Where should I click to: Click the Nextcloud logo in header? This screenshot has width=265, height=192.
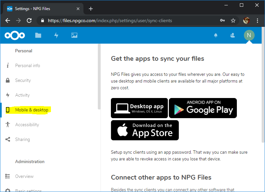pyautogui.click(x=15, y=35)
